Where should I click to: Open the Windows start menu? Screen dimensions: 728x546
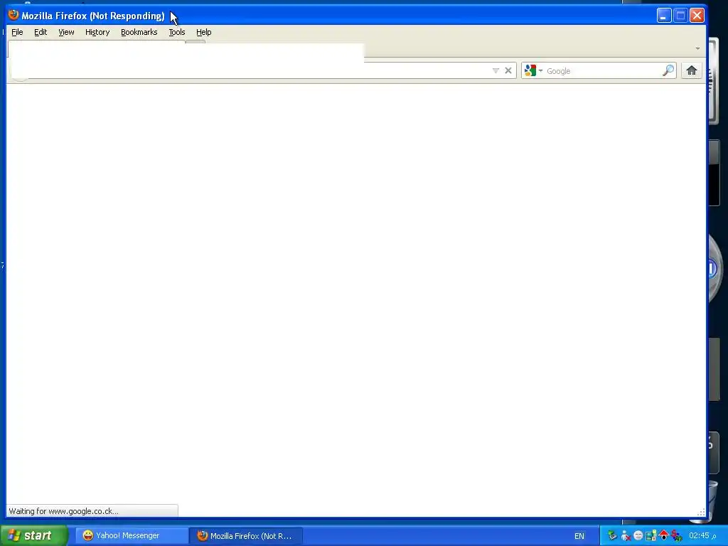pyautogui.click(x=33, y=535)
